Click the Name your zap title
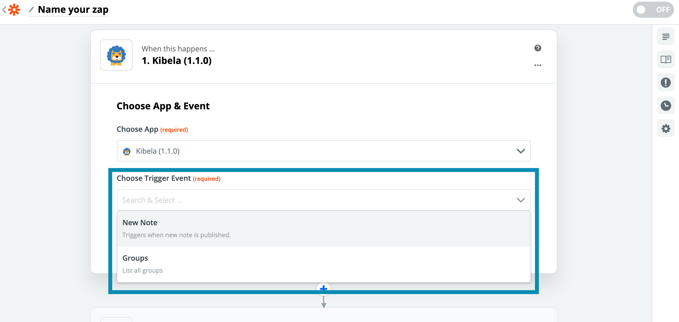The height and width of the screenshot is (322, 679). point(73,10)
